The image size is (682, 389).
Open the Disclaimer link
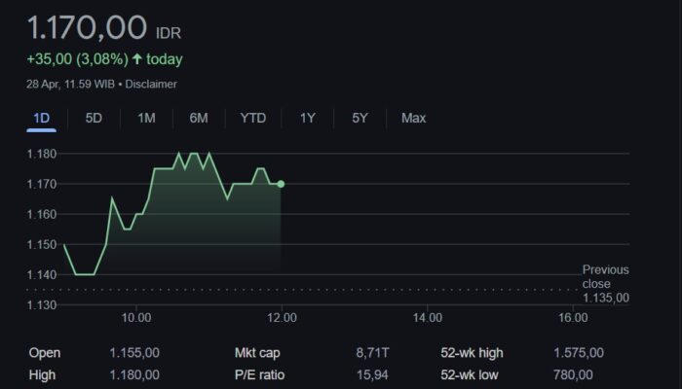[151, 85]
